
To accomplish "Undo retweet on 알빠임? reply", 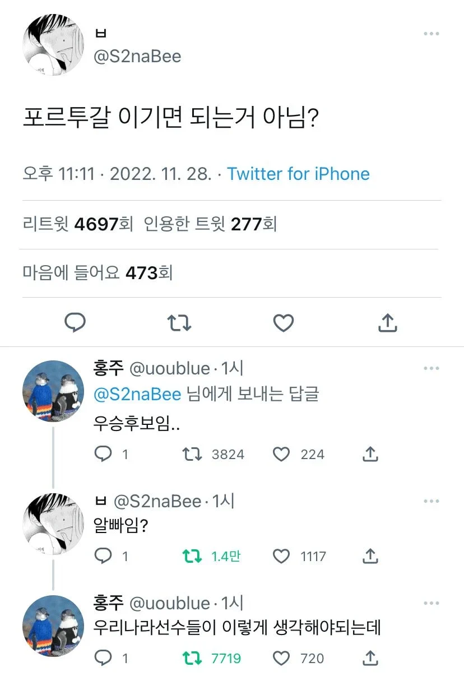I will tap(193, 556).
